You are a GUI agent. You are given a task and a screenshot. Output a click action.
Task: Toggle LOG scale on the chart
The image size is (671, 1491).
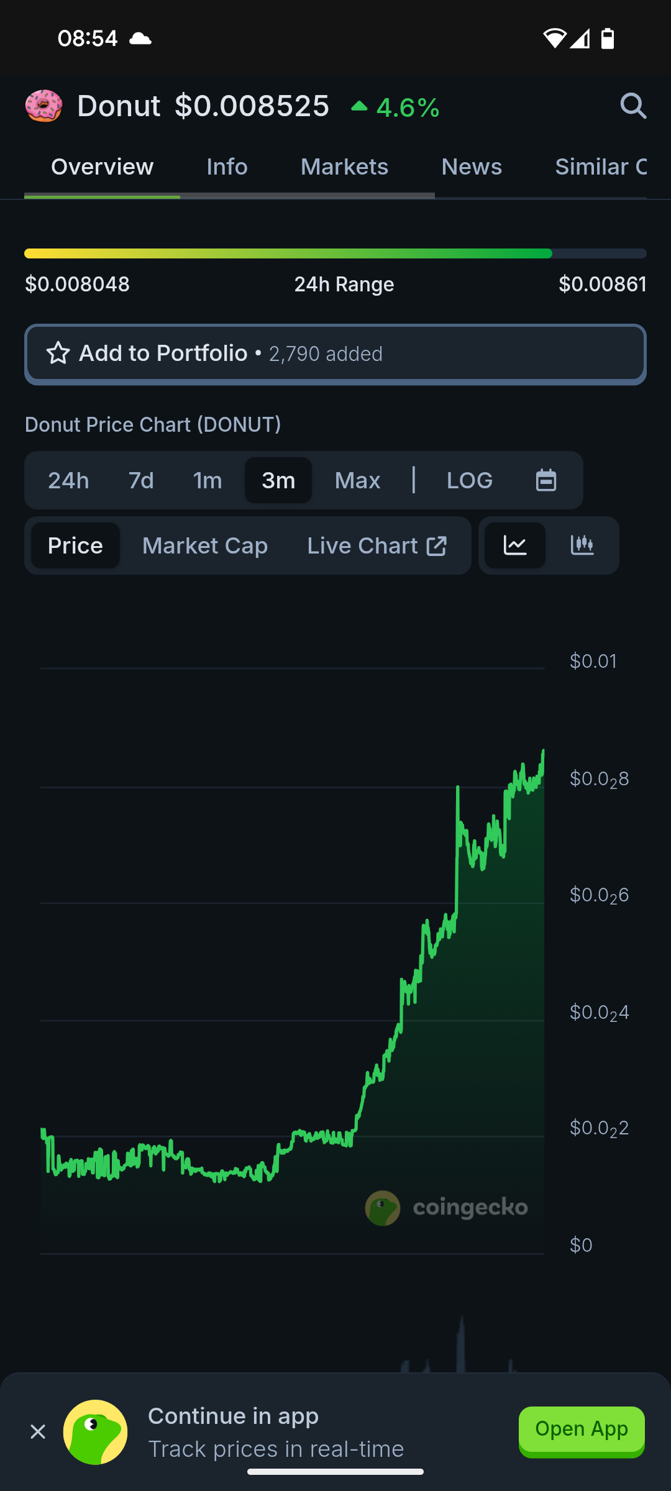[470, 480]
